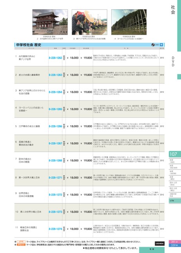
Task: Click the DVD disc icon in header
Action: tap(153, 45)
